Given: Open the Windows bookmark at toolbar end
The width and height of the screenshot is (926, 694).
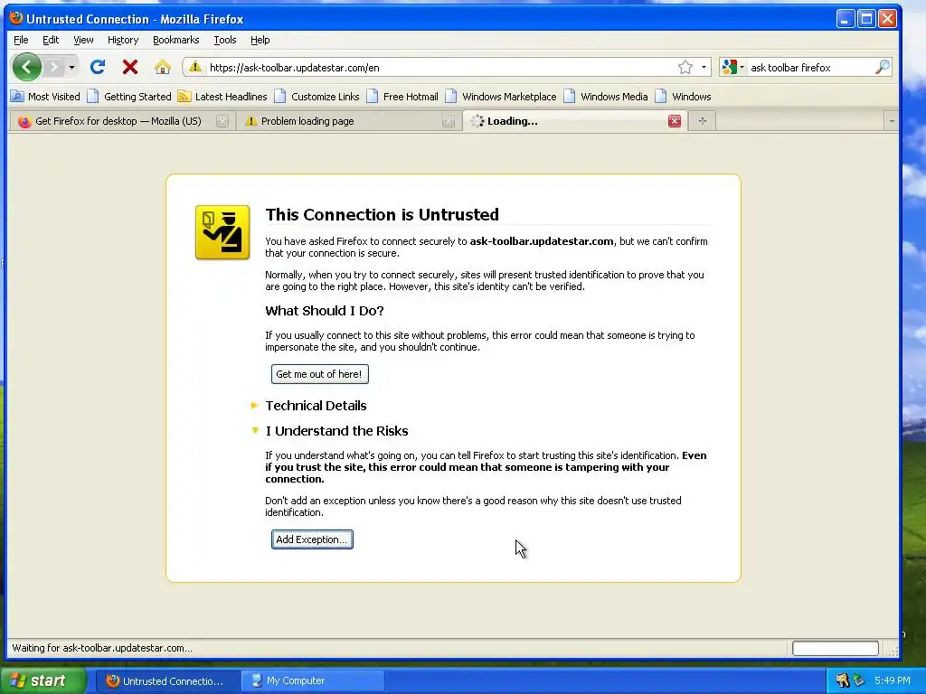Looking at the screenshot, I should point(684,96).
